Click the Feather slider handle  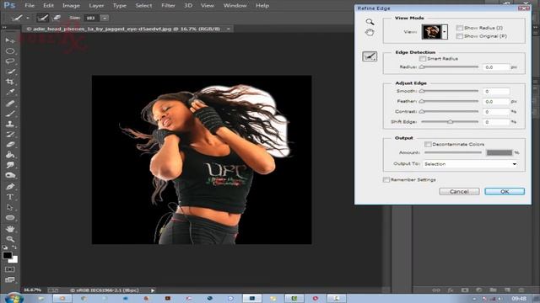click(x=422, y=101)
